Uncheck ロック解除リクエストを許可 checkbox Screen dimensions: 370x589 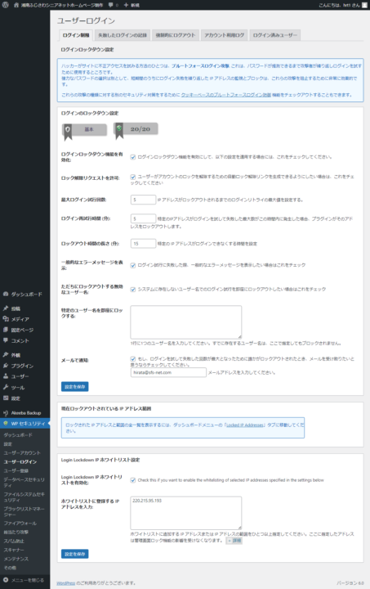click(132, 177)
